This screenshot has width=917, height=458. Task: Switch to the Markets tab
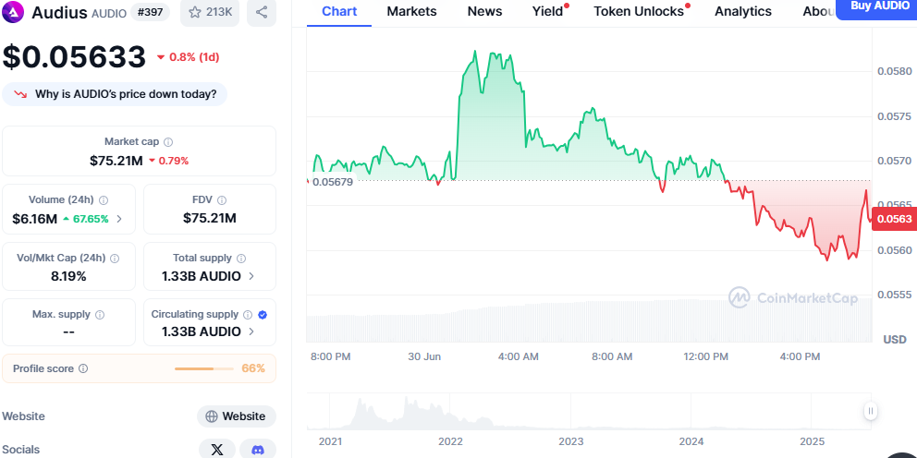(411, 11)
